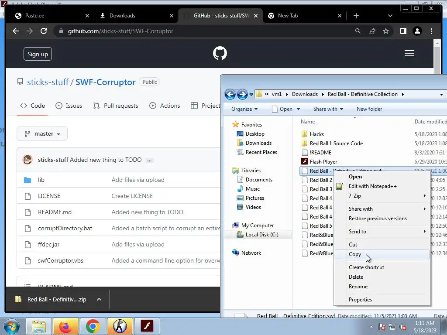This screenshot has width=447, height=335.
Task: Click Explorer back navigation button
Action: pos(230,94)
